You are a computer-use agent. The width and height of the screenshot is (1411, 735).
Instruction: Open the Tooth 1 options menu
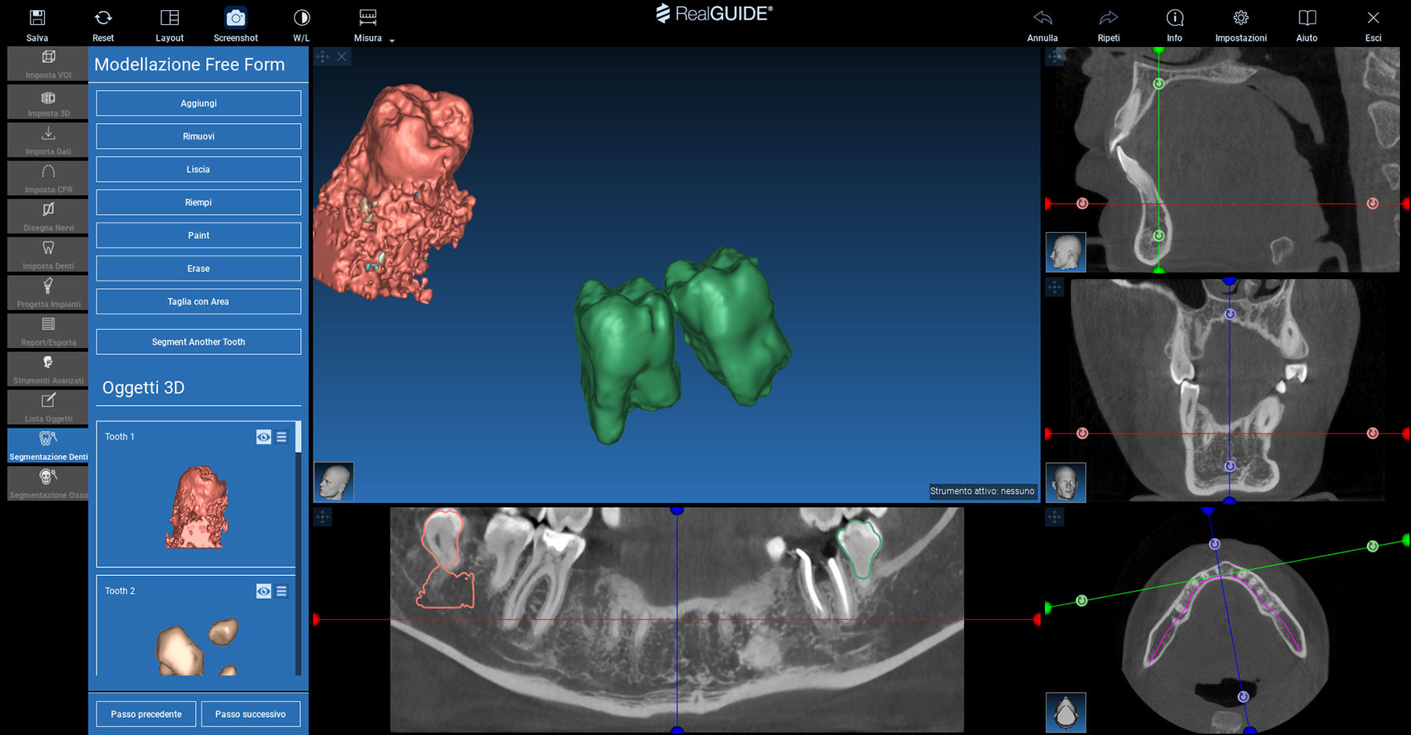[281, 437]
